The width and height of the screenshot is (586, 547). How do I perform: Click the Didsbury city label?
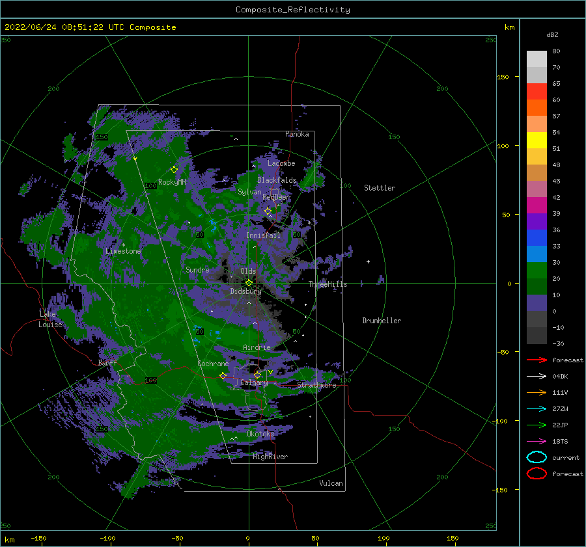[245, 291]
